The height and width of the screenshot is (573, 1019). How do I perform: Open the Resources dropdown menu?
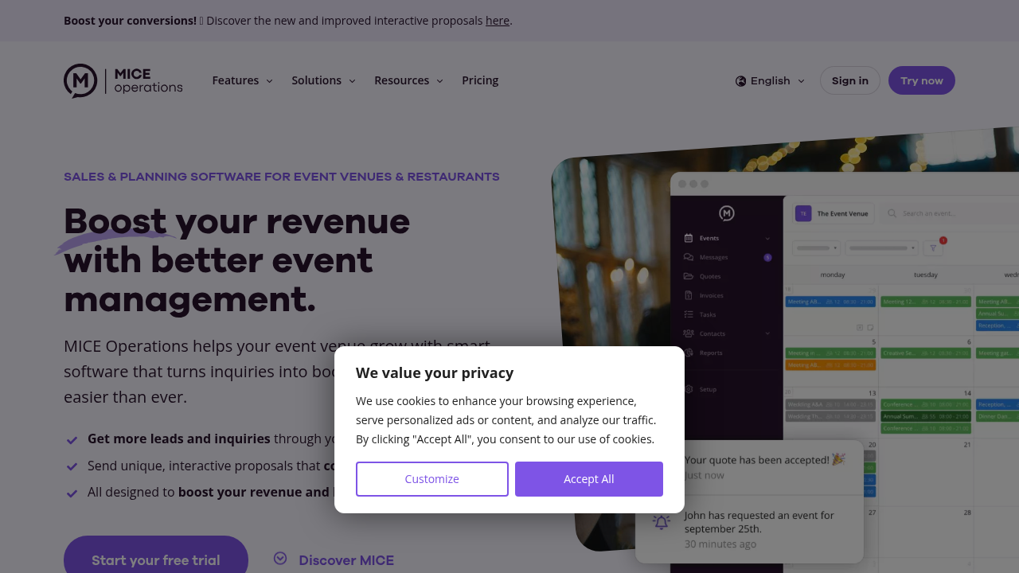[x=409, y=80]
